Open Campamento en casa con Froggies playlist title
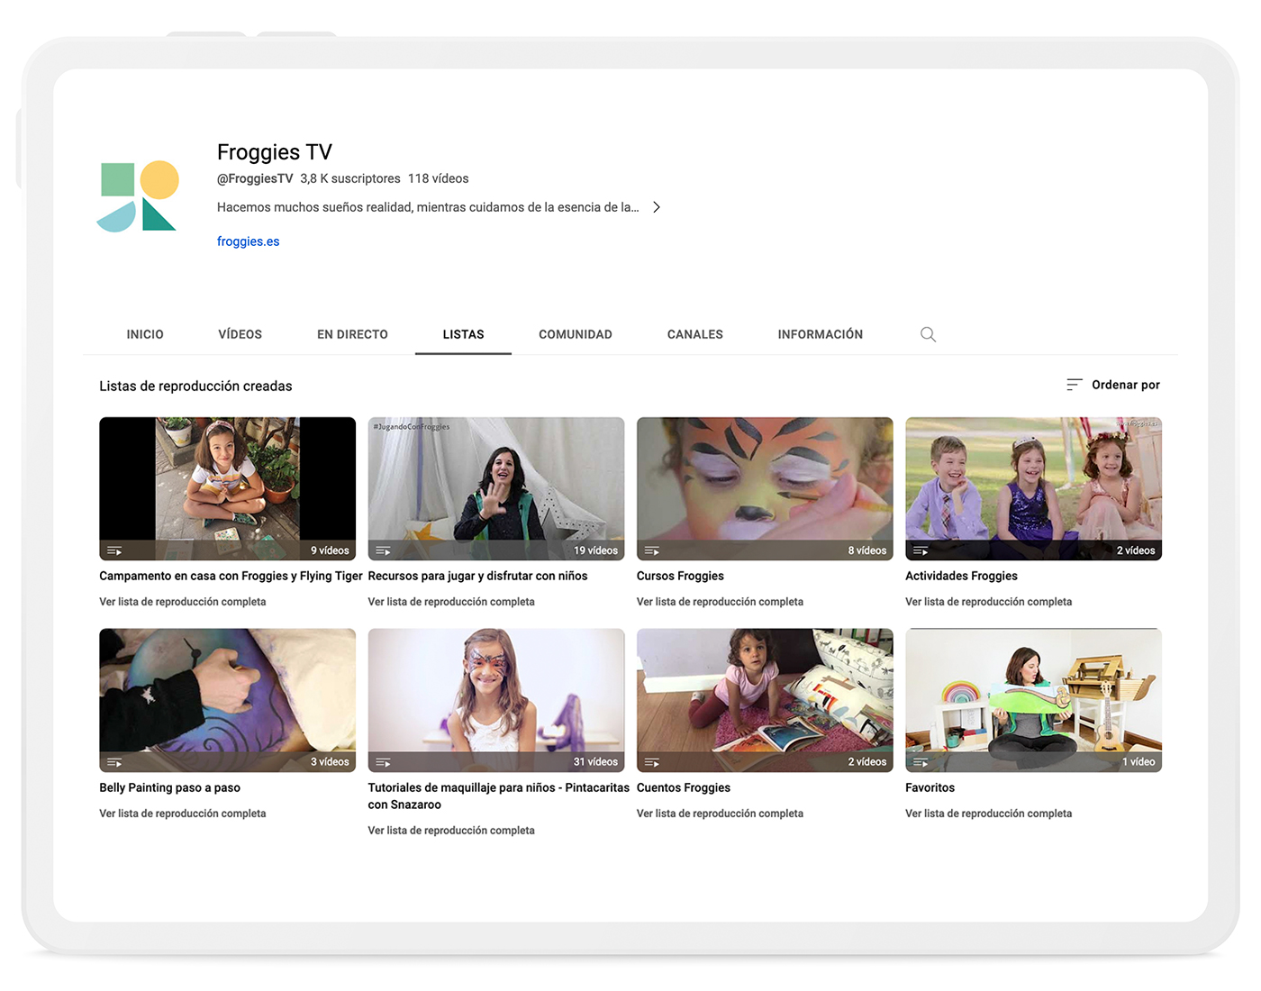The height and width of the screenshot is (991, 1261). pos(231,576)
